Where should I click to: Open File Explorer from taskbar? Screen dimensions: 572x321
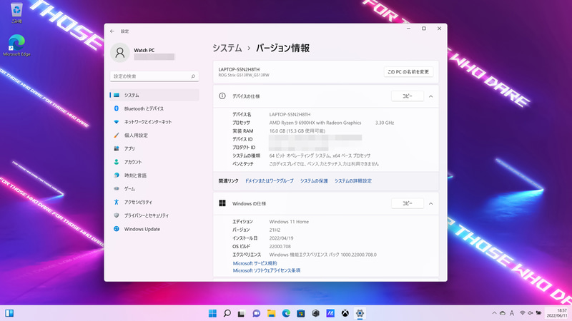click(x=271, y=313)
